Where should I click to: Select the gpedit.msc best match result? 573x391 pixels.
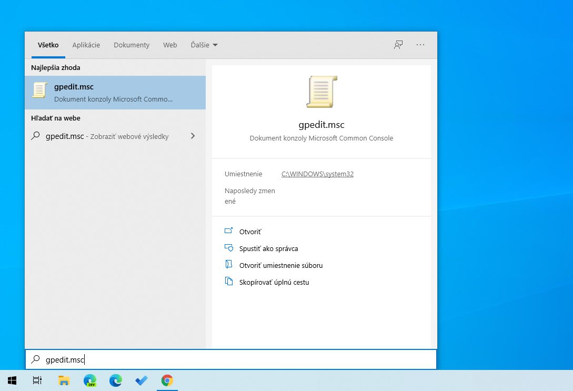(x=115, y=93)
